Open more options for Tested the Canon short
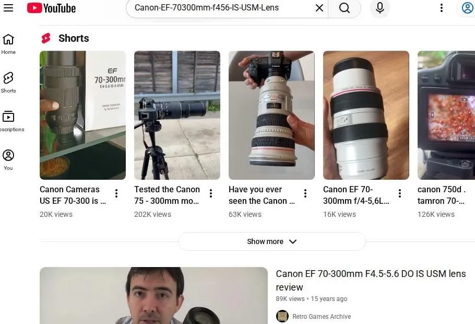Image resolution: width=475 pixels, height=324 pixels. coord(211,193)
